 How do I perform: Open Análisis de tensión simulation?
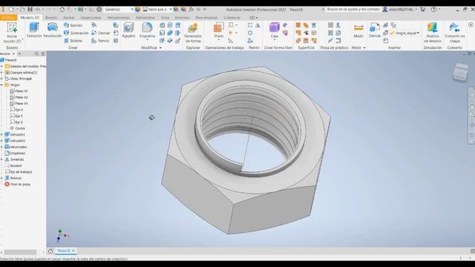(432, 33)
